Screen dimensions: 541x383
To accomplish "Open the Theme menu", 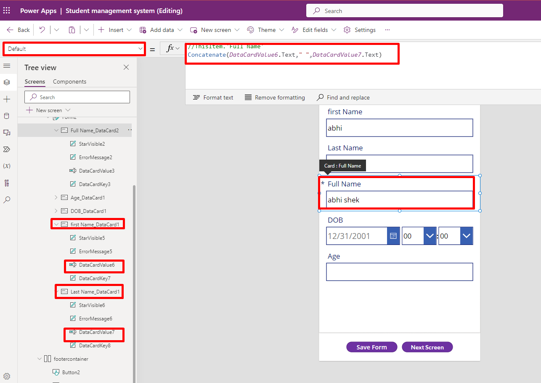I will [265, 30].
